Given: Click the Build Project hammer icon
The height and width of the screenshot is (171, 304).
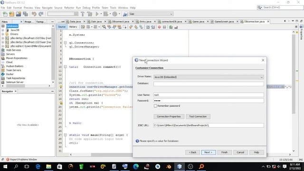Looking at the screenshot, I should (83, 14).
